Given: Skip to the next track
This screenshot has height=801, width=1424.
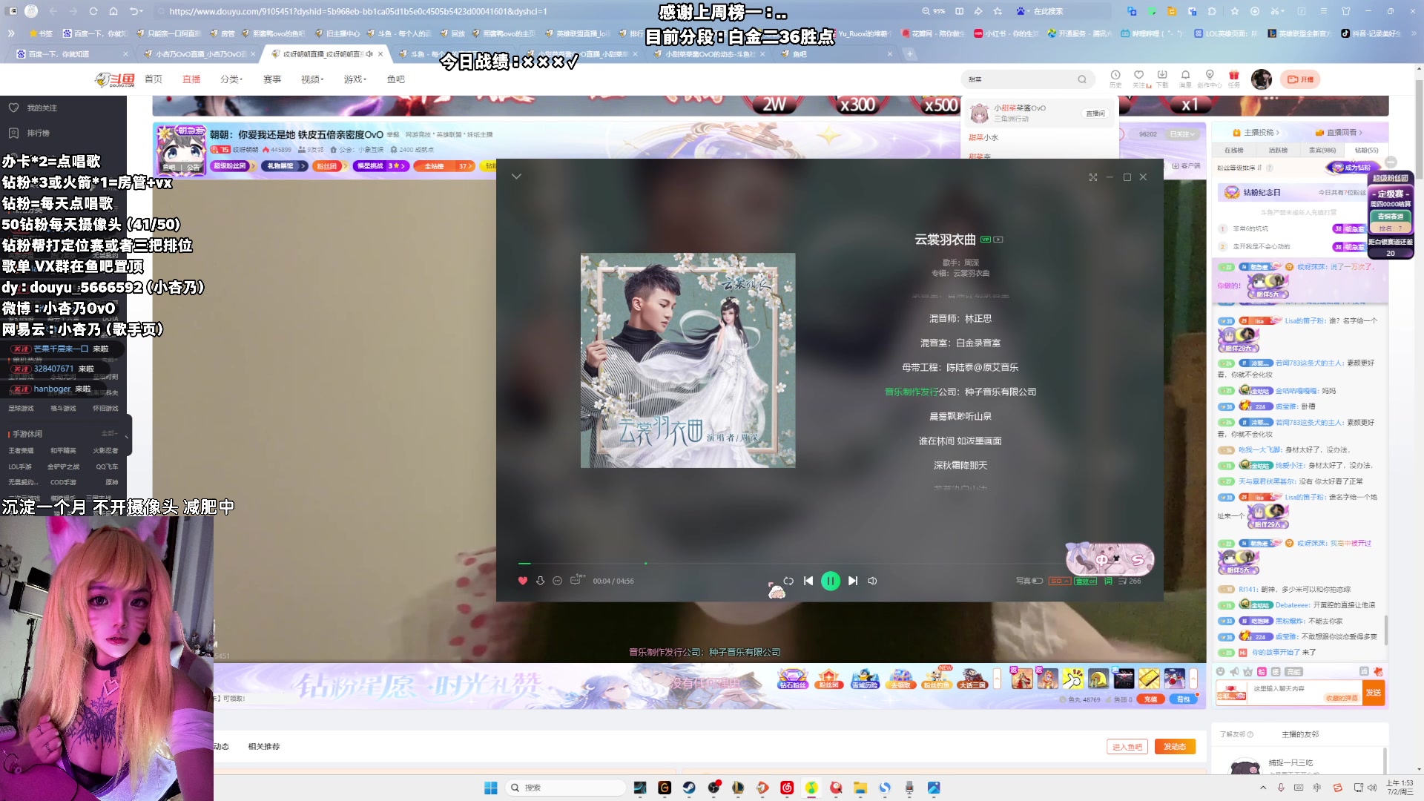Looking at the screenshot, I should (x=853, y=581).
